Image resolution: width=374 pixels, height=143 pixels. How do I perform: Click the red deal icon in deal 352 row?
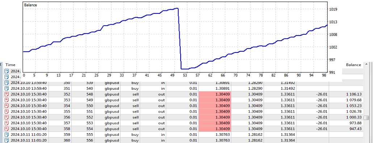pos(7,94)
